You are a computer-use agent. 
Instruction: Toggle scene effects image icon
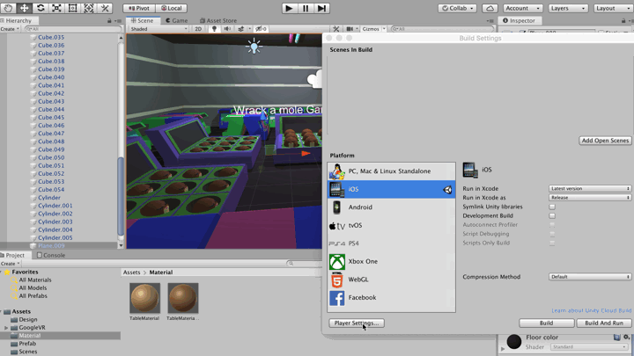[x=241, y=29]
